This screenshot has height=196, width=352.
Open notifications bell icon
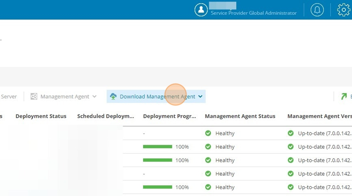click(317, 10)
